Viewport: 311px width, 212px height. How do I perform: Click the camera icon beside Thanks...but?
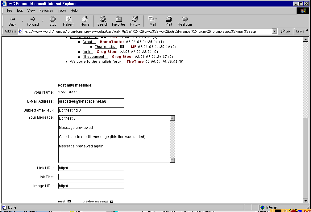122,46
